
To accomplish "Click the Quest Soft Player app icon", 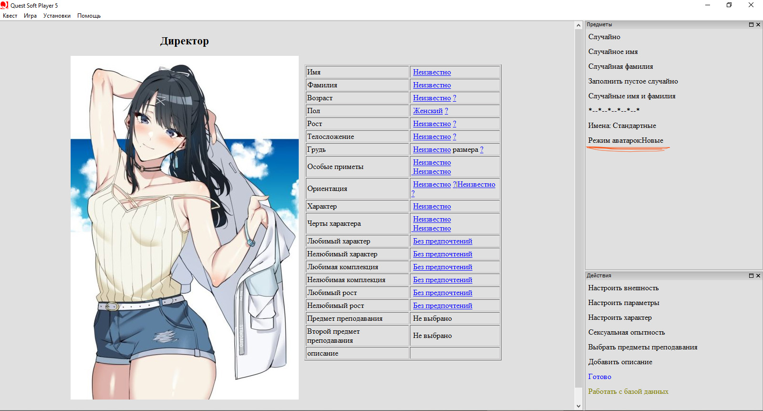I will [4, 5].
